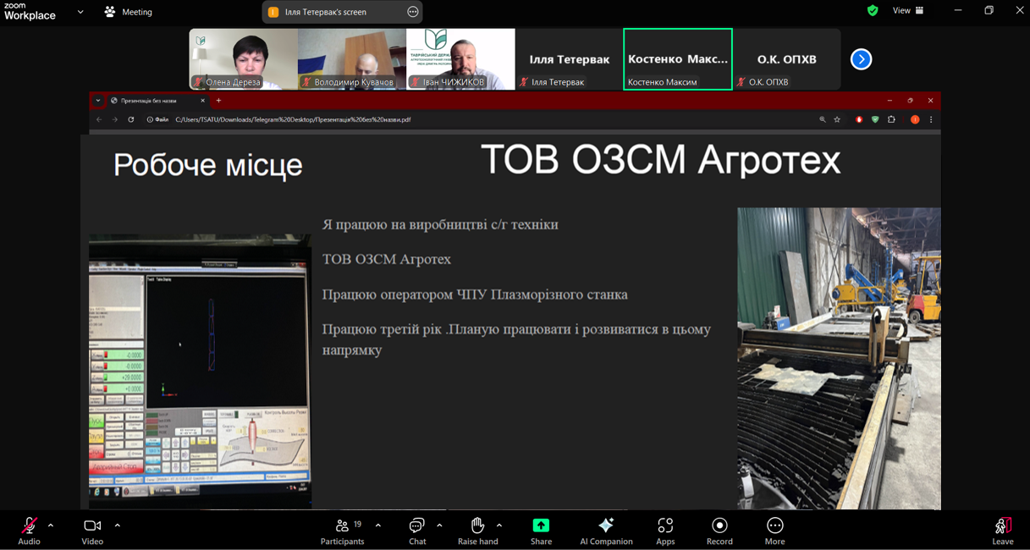
Task: Open AI Companion
Action: tap(606, 531)
